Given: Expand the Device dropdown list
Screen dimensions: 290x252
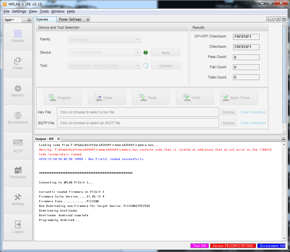Looking at the screenshot, I should pyautogui.click(x=138, y=53).
